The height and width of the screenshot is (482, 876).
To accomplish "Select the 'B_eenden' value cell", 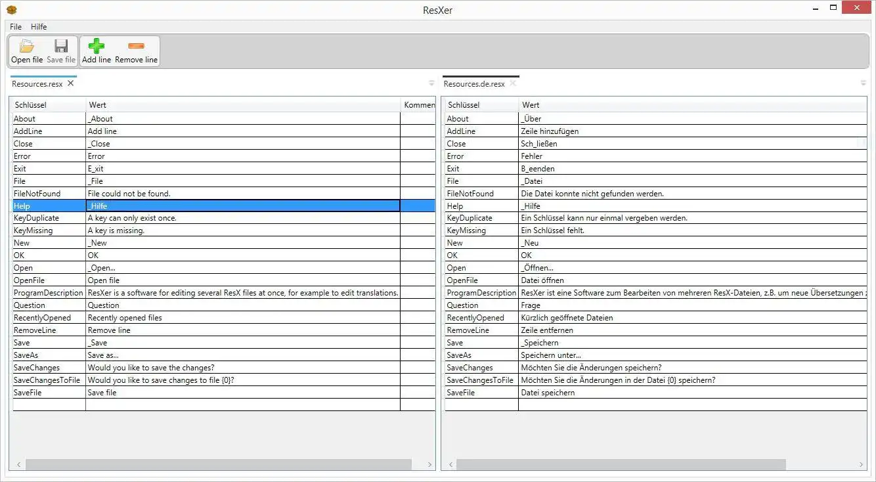I will pyautogui.click(x=693, y=169).
